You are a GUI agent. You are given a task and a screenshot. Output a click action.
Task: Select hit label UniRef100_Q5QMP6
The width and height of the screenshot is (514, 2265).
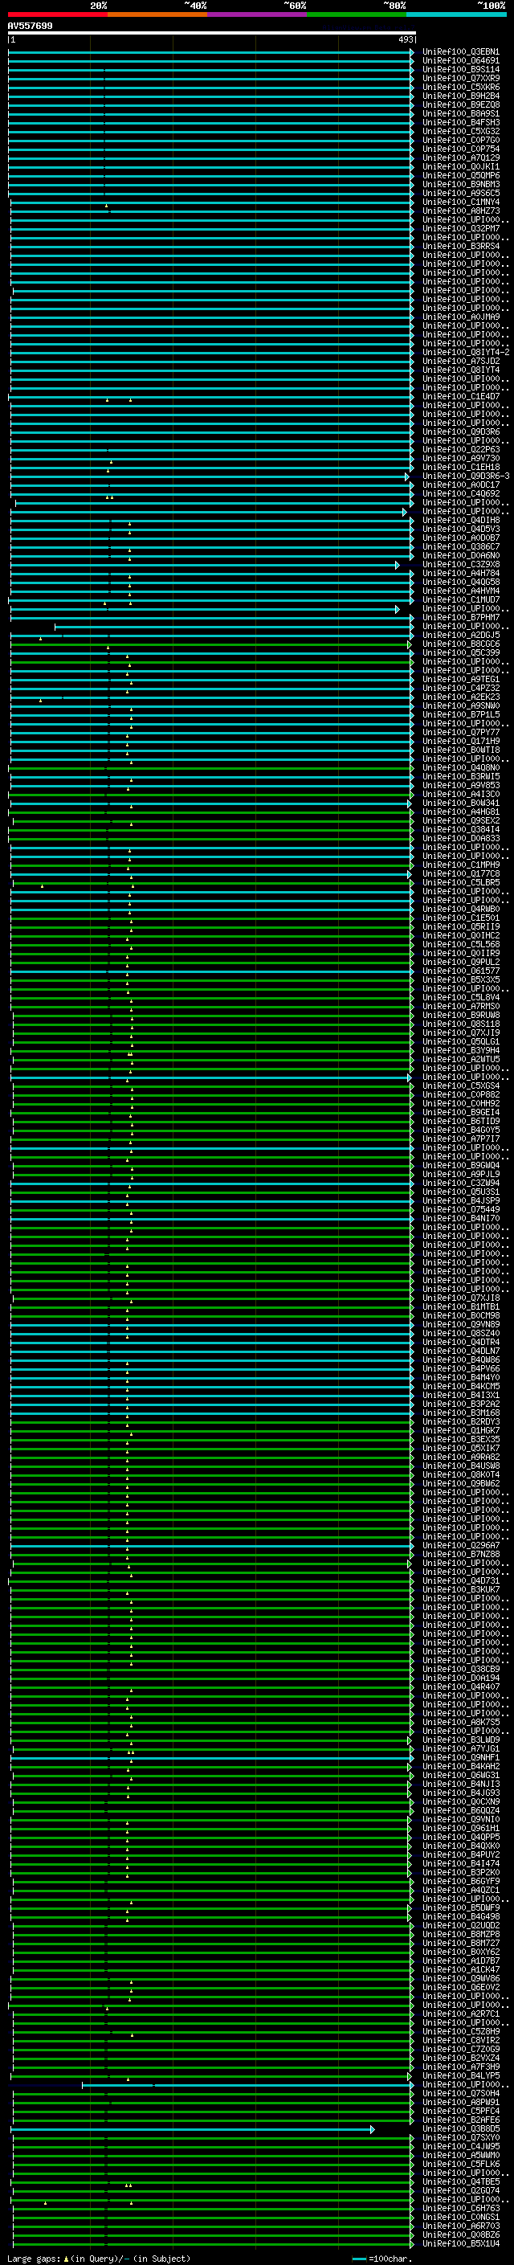click(460, 176)
